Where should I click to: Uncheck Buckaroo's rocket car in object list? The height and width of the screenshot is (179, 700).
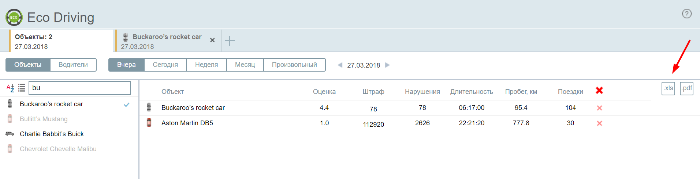pos(127,104)
